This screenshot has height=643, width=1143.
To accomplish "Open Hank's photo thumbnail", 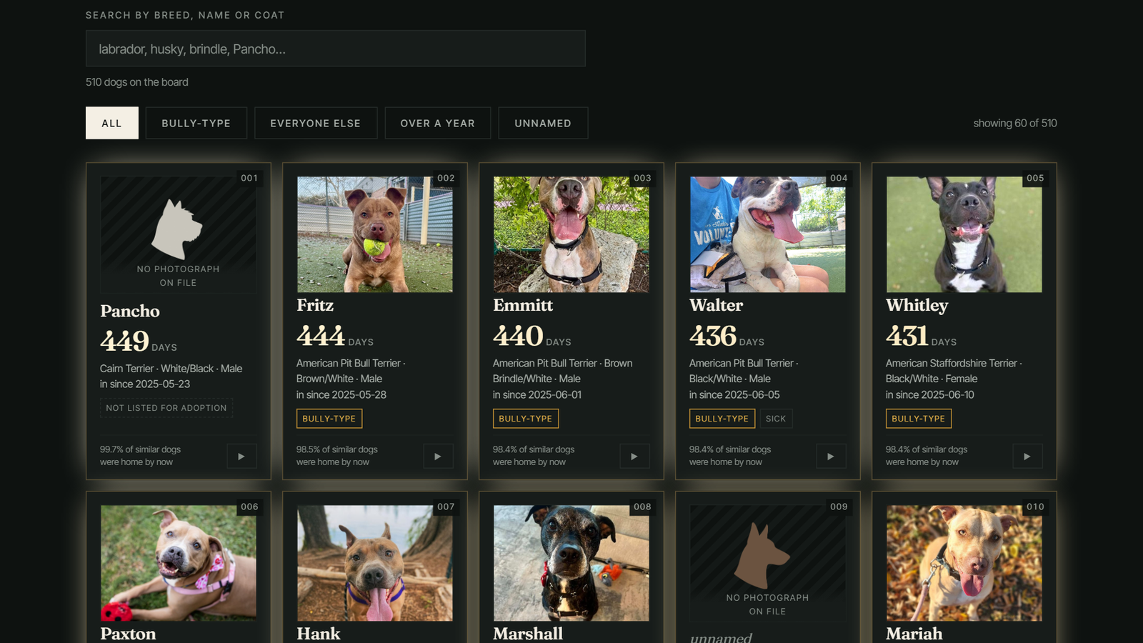I will click(x=375, y=563).
